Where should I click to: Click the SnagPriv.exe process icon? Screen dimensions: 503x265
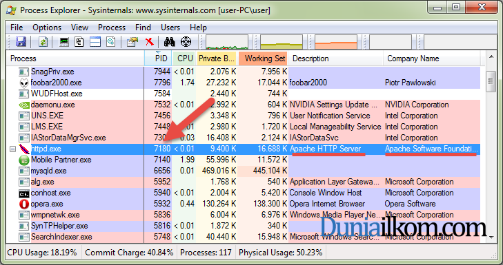coord(24,72)
